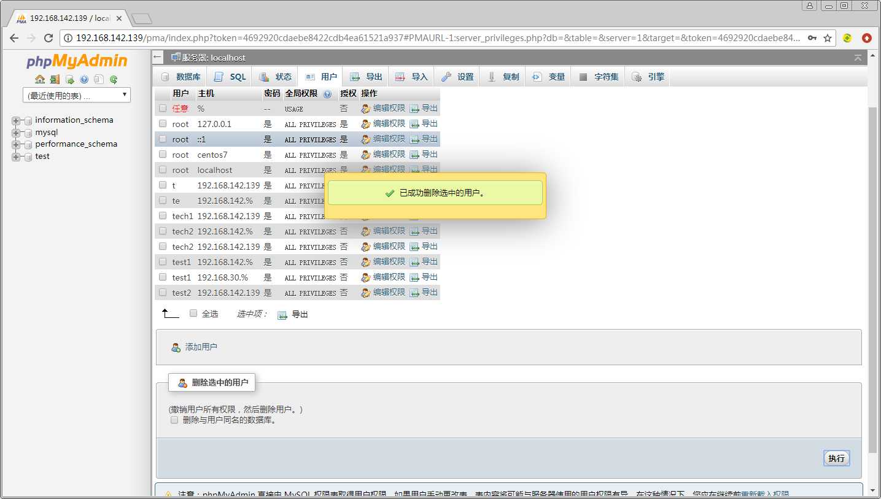881x499 pixels.
Task: Open the 最近使用的表 dropdown
Action: point(77,95)
